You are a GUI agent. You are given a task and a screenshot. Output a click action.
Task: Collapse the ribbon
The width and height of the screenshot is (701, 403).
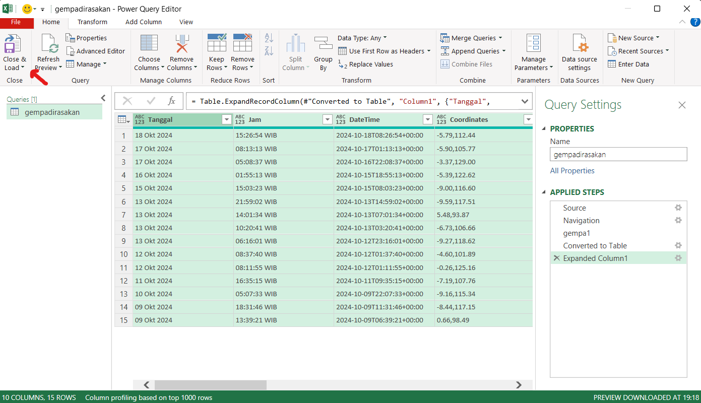point(682,22)
